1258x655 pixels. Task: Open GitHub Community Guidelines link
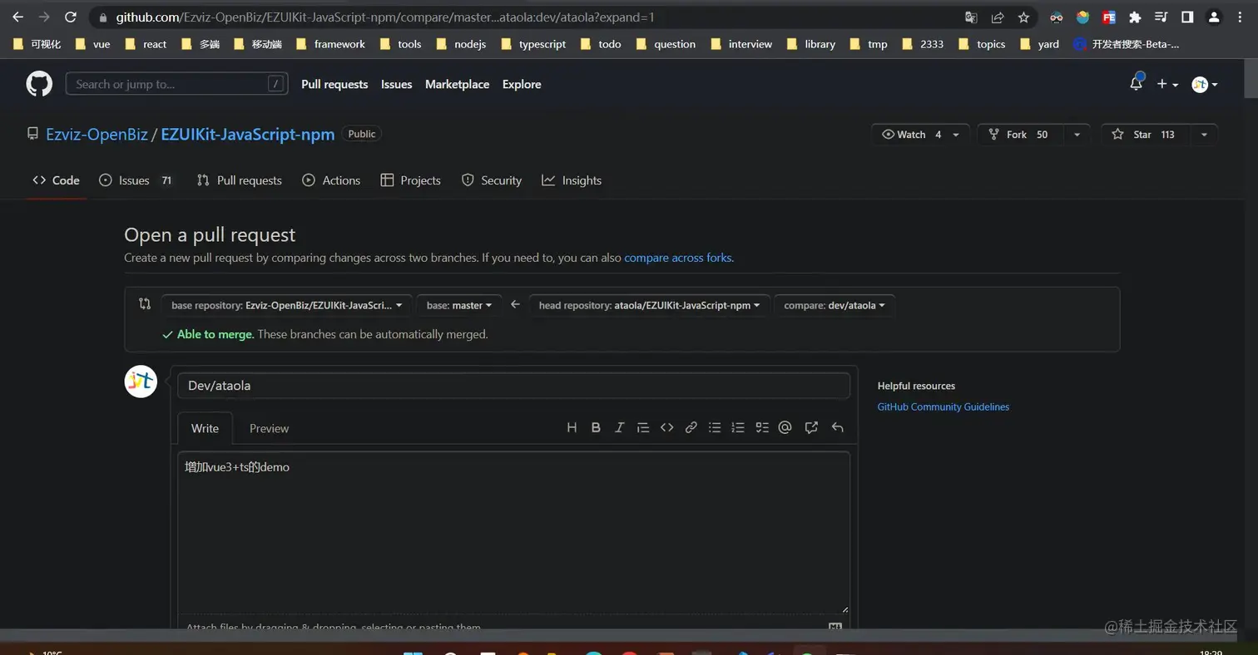point(943,406)
